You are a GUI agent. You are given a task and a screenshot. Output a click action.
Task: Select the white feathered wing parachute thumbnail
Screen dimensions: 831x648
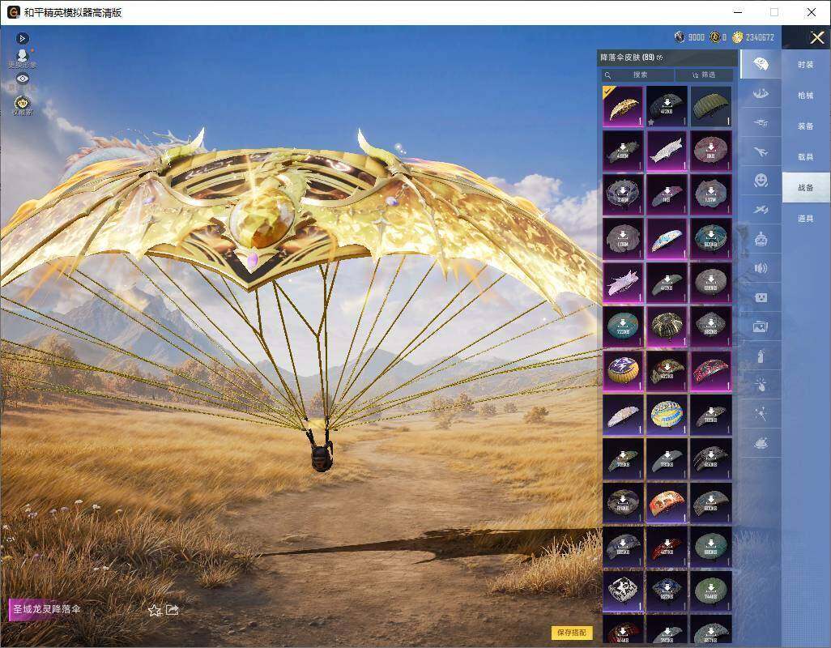pos(667,151)
